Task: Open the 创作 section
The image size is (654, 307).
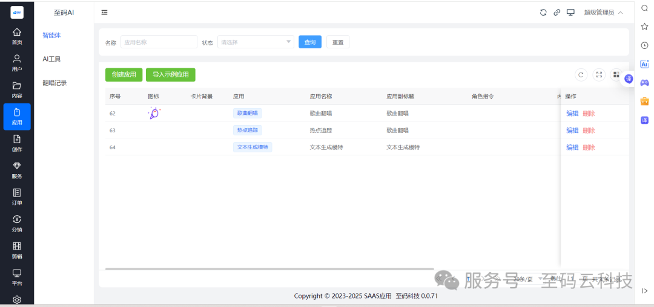Action: click(x=17, y=143)
